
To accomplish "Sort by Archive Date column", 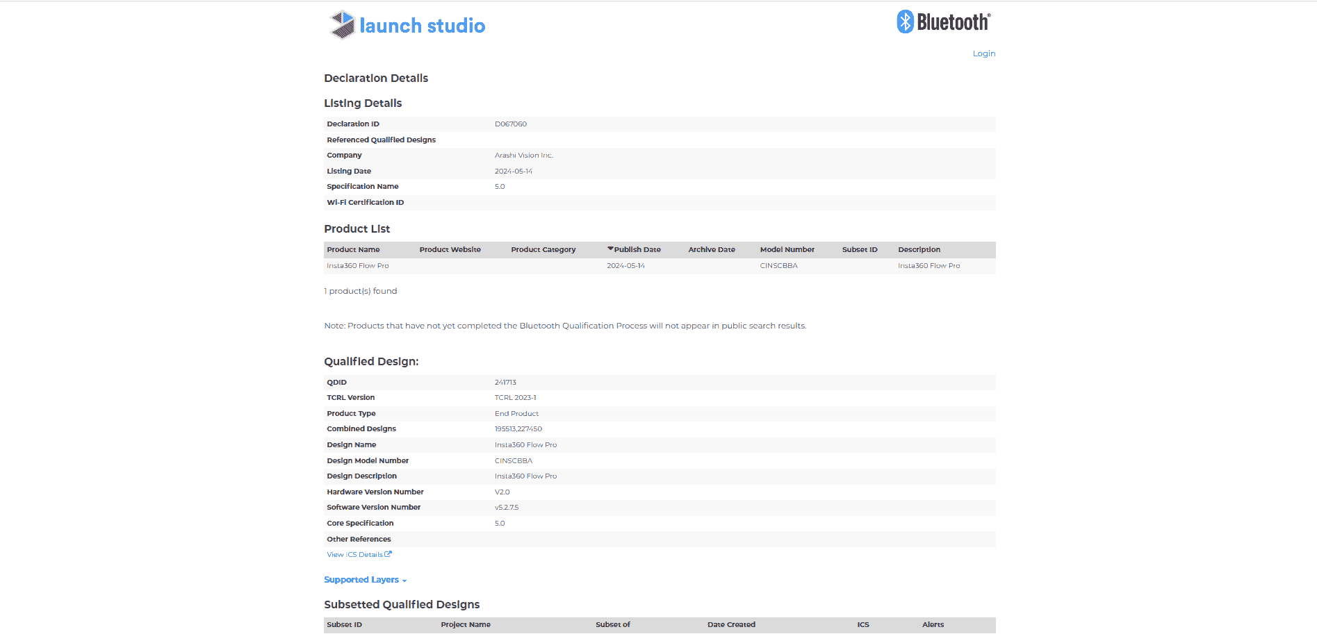I will (711, 250).
